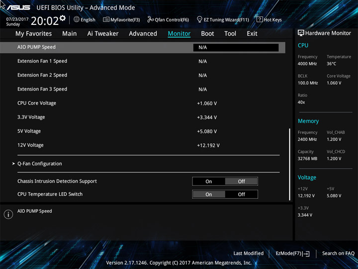This screenshot has width=358, height=269.
Task: Click the CPU heading in Hardware Monitor
Action: pyautogui.click(x=303, y=45)
